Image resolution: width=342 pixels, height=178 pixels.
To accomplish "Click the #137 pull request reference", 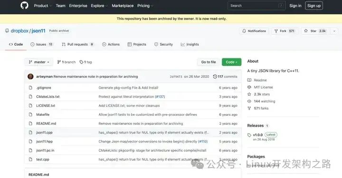I will point(160,96).
